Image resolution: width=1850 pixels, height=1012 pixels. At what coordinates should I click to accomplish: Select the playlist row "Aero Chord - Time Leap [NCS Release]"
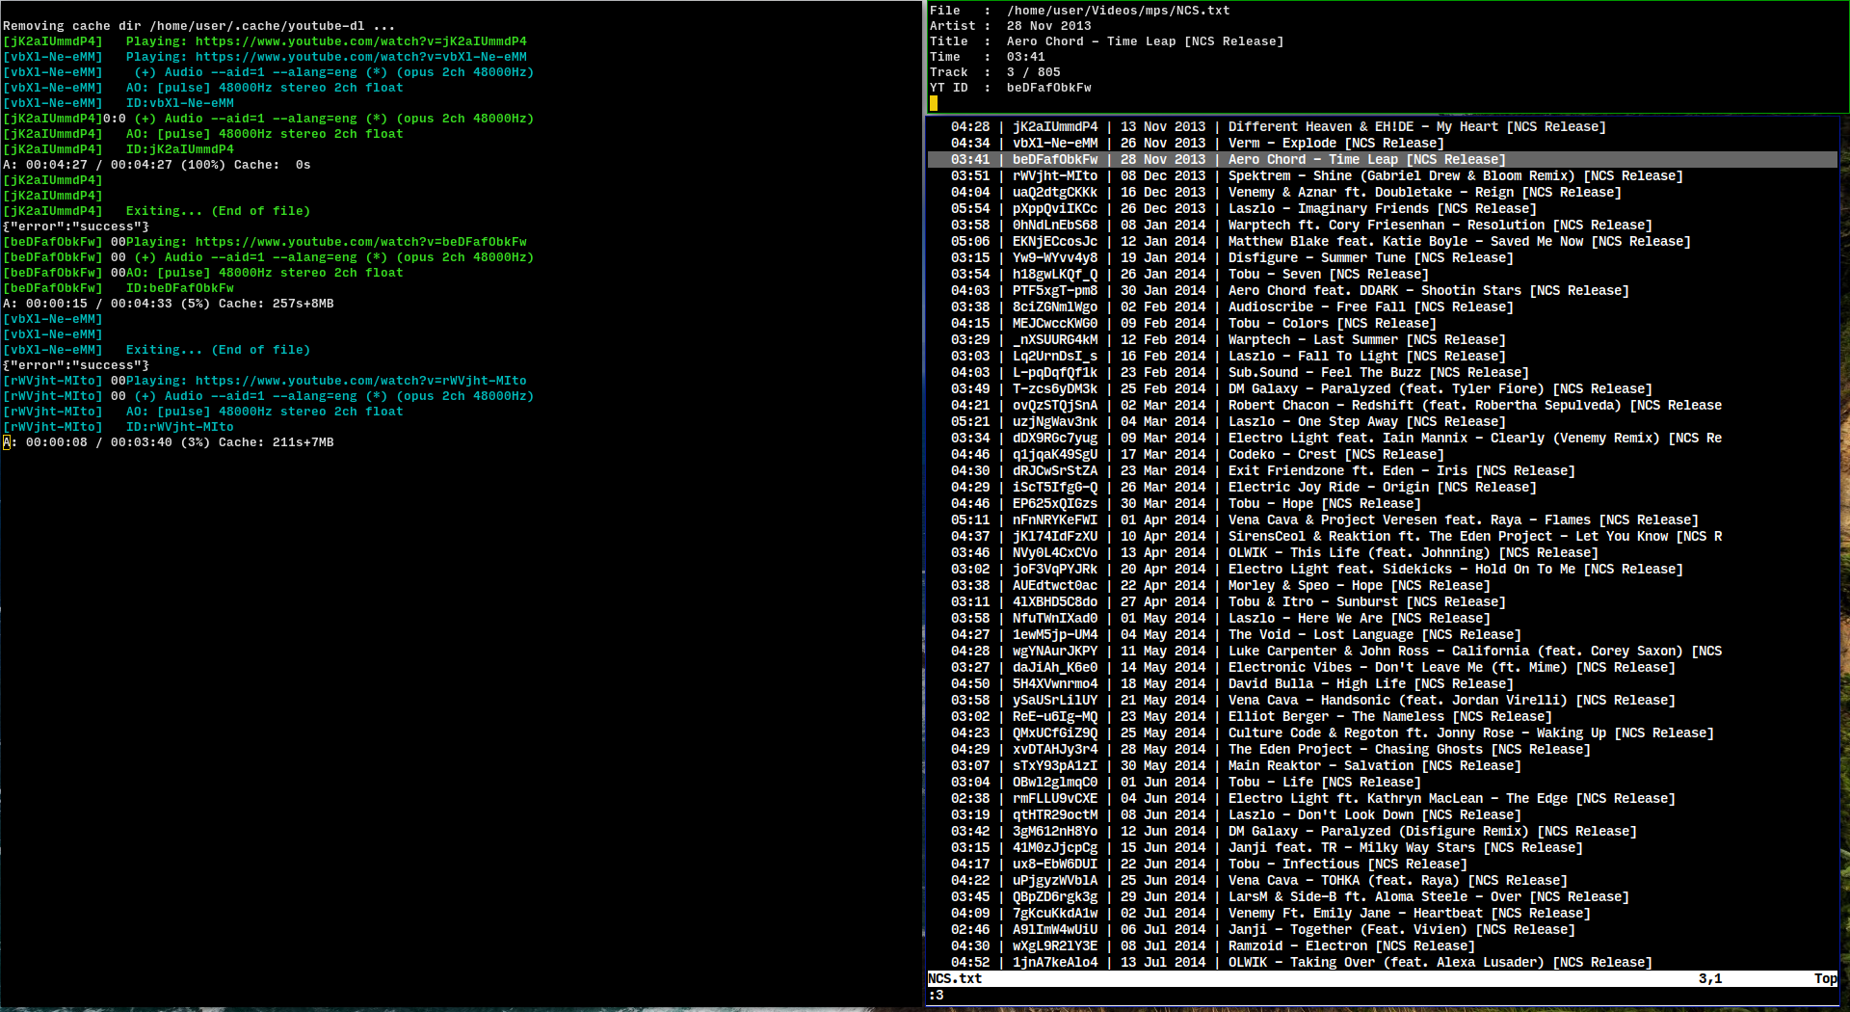pyautogui.click(x=1382, y=160)
